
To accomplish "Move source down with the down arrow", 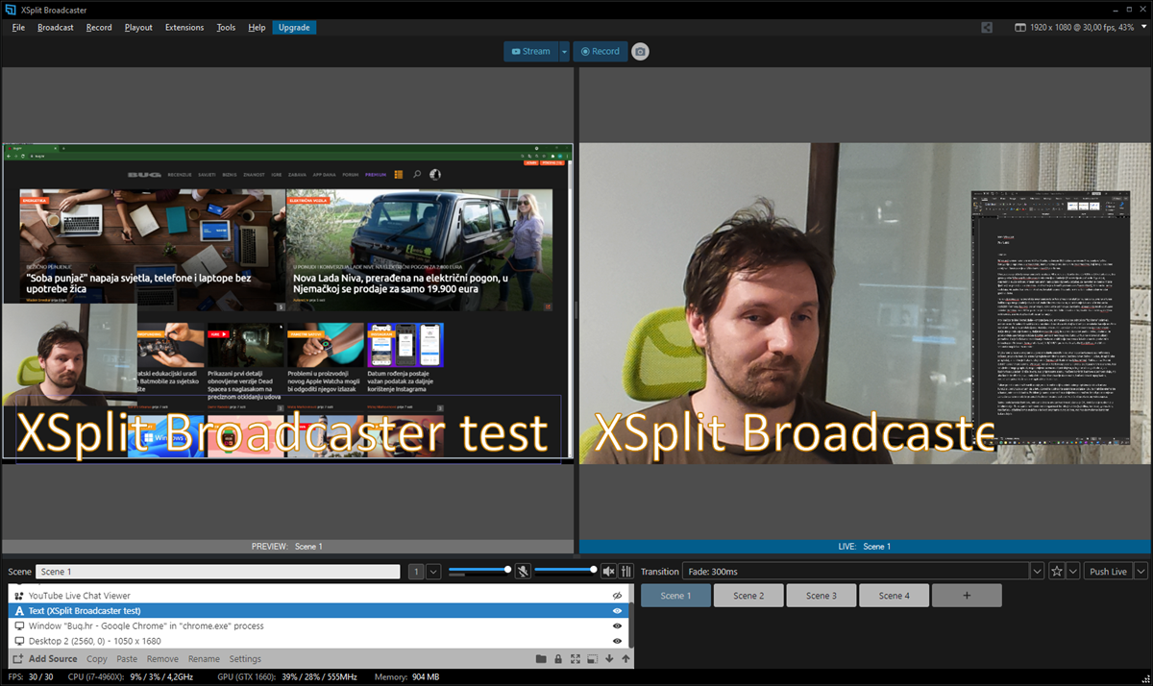I will tap(609, 659).
